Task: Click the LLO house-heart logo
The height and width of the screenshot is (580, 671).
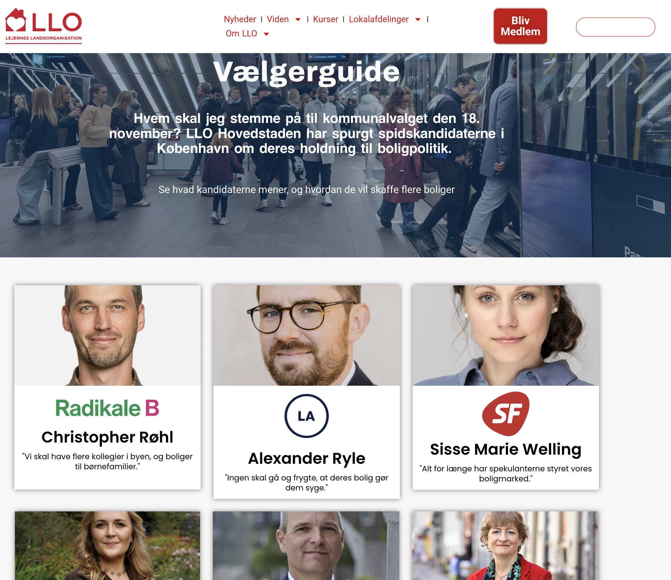Action: [43, 26]
